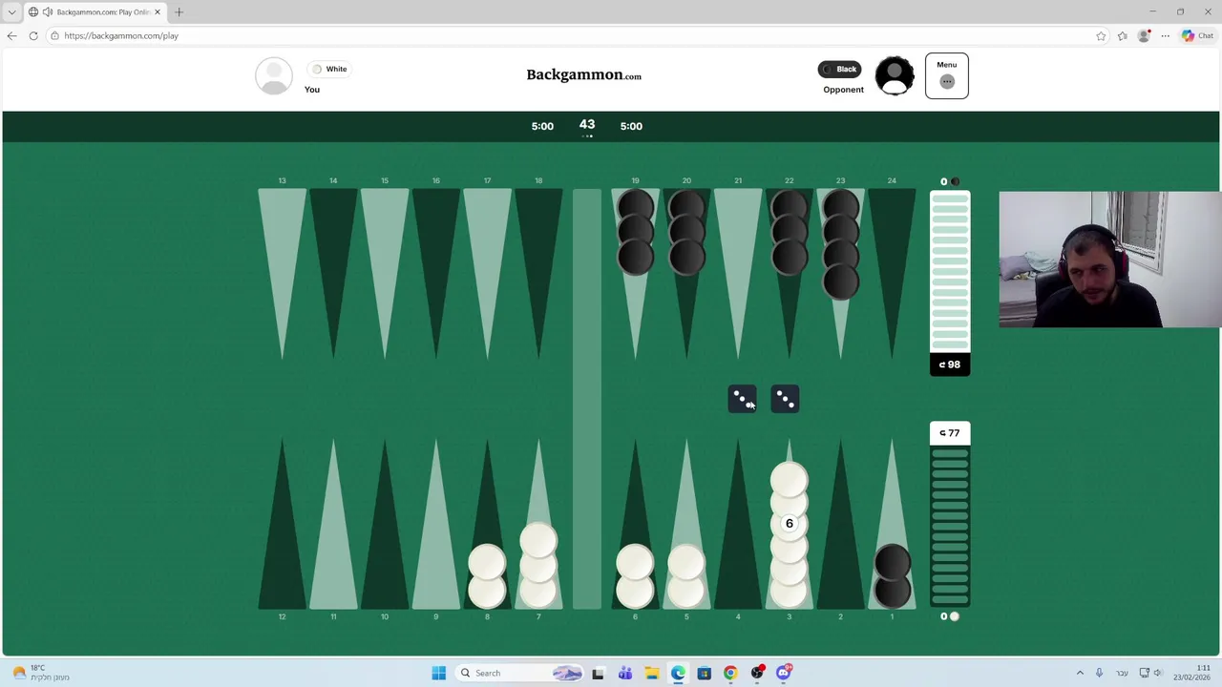The width and height of the screenshot is (1222, 687).
Task: Click black checkers on point 1
Action: (892, 576)
